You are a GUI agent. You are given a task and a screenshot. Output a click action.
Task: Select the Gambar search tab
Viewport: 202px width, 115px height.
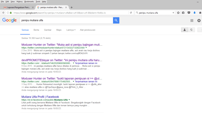coord(48,30)
